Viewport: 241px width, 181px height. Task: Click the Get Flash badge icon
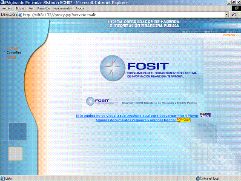coord(205,115)
